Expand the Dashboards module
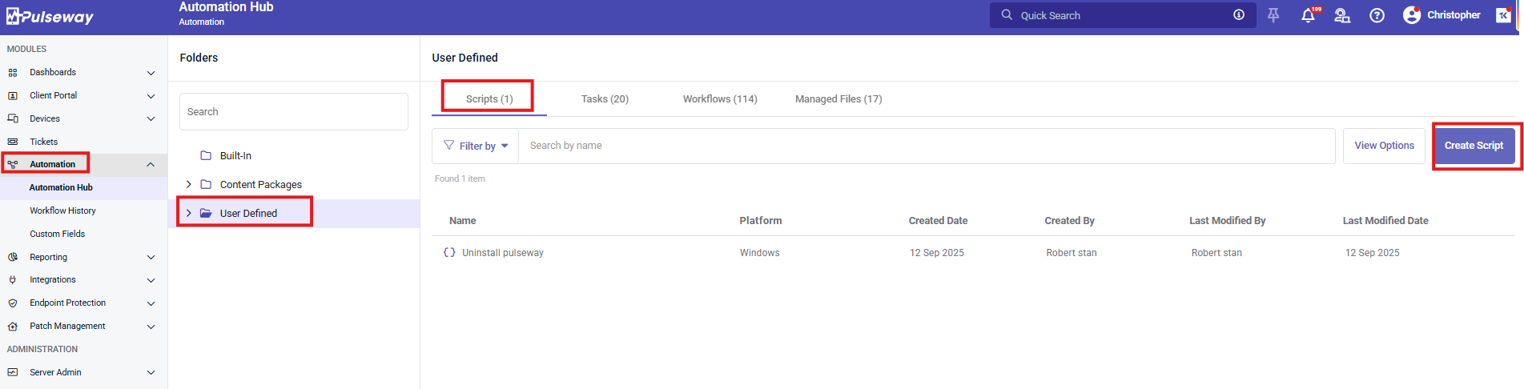 [x=151, y=73]
